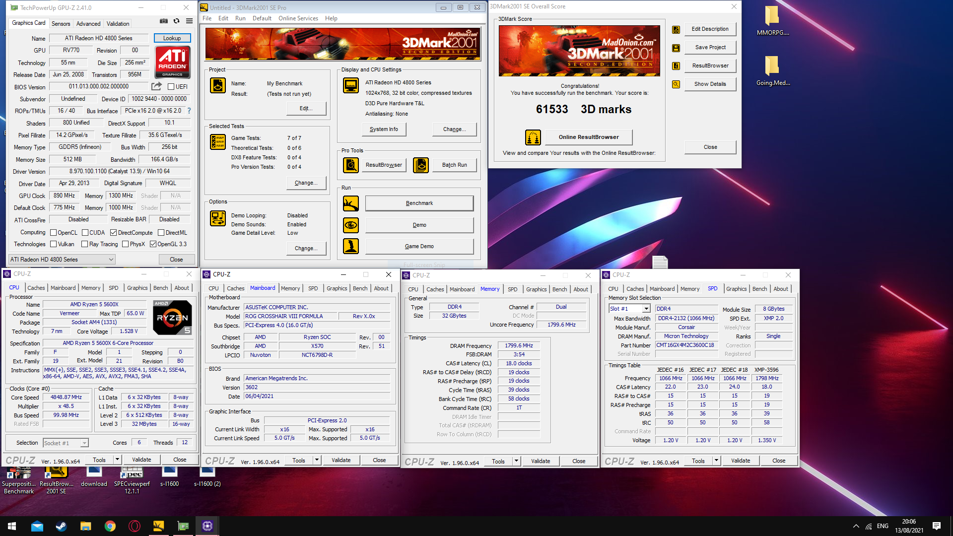Click the ATI Radeon logo in GPU-Z
Screen dimensions: 953x536
[172, 62]
